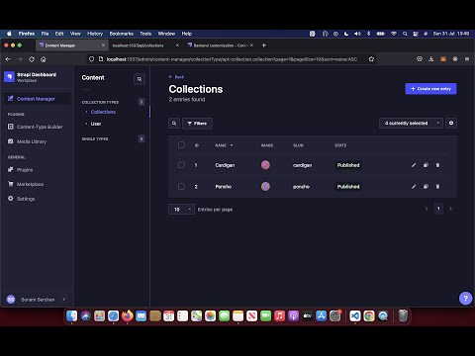Delete the Poncho entry

click(x=437, y=187)
